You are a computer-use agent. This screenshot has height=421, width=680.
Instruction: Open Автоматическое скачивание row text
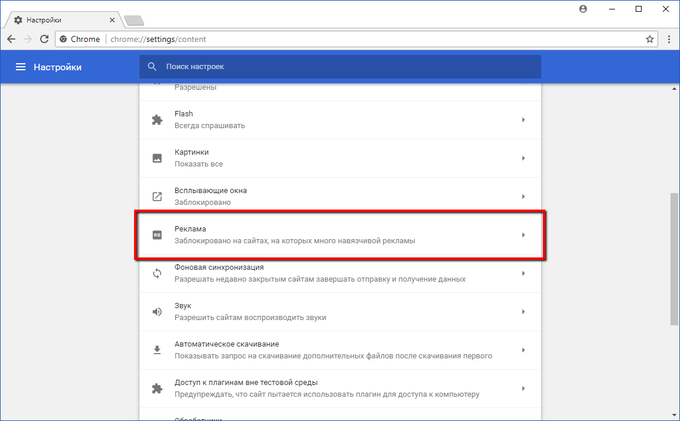(x=340, y=350)
